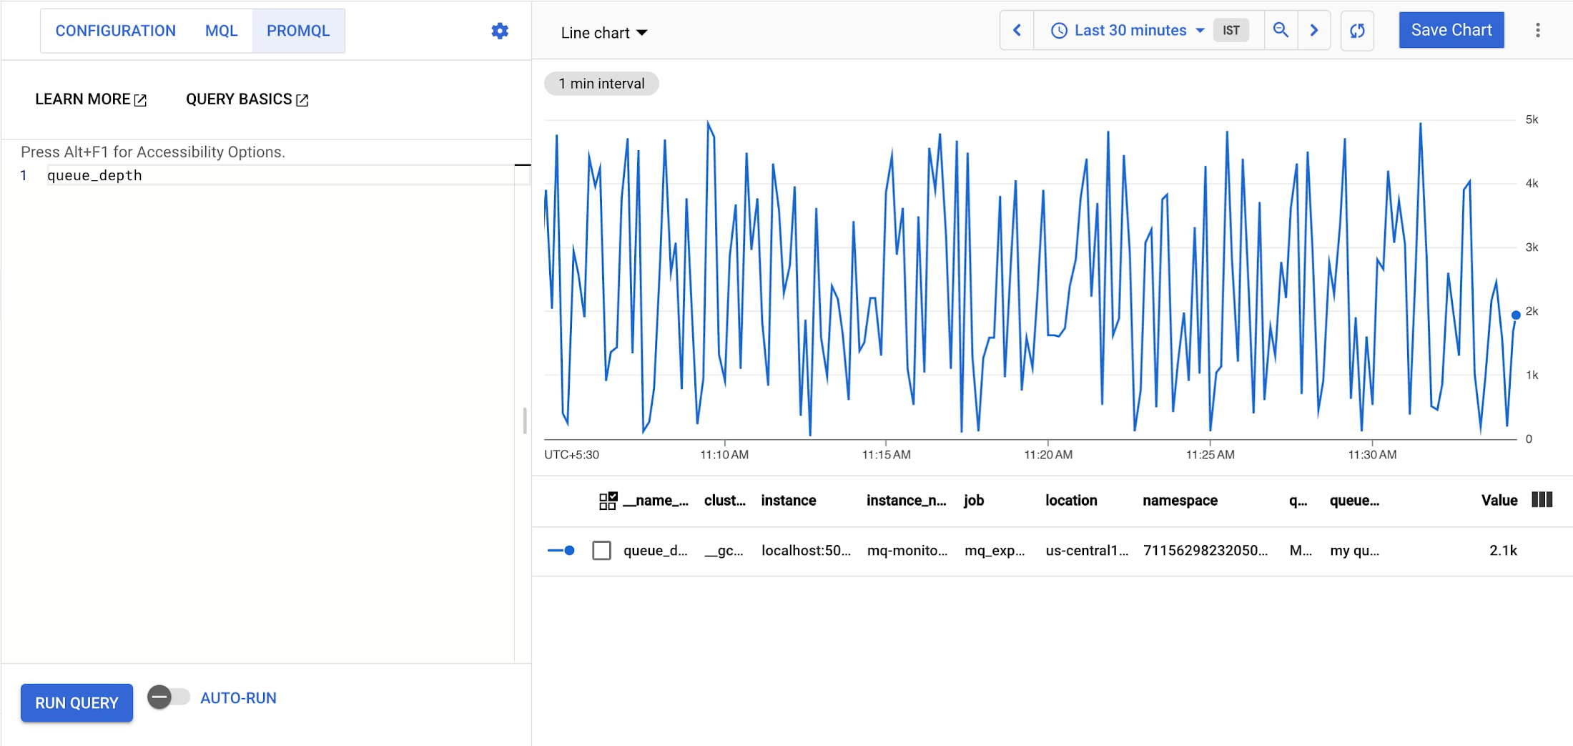Click the q... column header

click(1298, 501)
